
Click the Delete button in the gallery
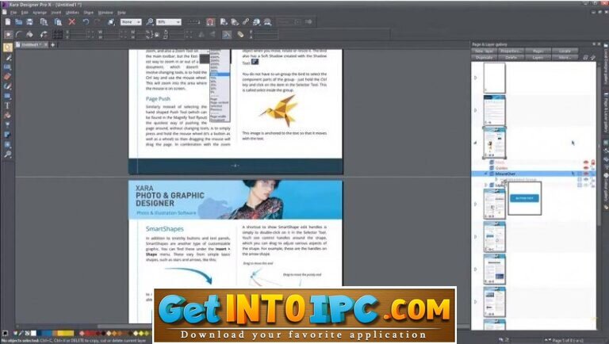[x=511, y=57]
